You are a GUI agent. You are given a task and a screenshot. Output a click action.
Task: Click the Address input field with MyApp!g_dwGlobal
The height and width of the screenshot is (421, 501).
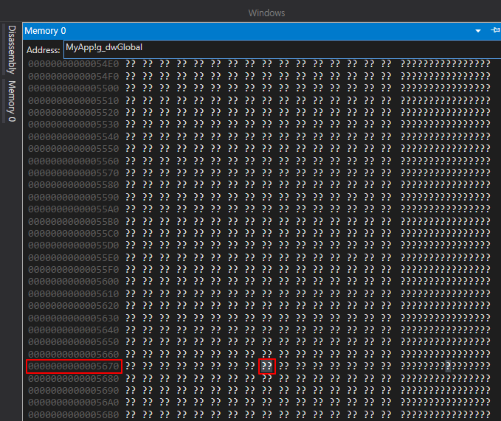pos(282,49)
